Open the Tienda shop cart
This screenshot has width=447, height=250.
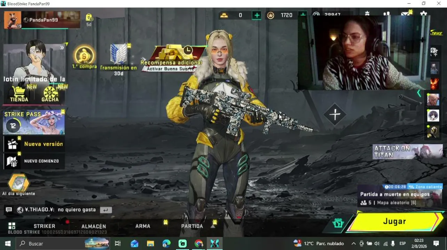click(x=19, y=94)
